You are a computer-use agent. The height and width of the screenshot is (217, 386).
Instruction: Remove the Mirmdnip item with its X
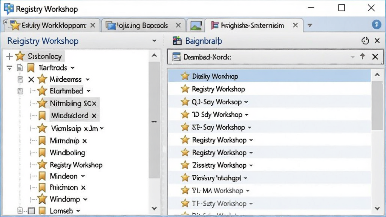point(84,141)
